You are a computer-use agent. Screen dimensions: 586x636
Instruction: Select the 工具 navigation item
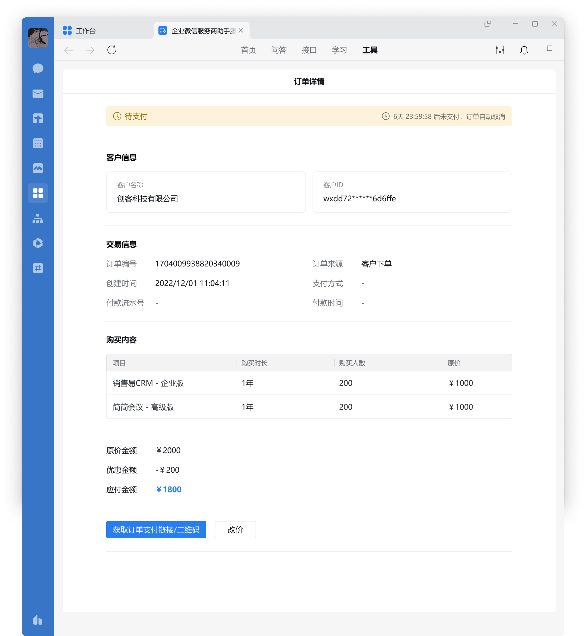(x=370, y=50)
